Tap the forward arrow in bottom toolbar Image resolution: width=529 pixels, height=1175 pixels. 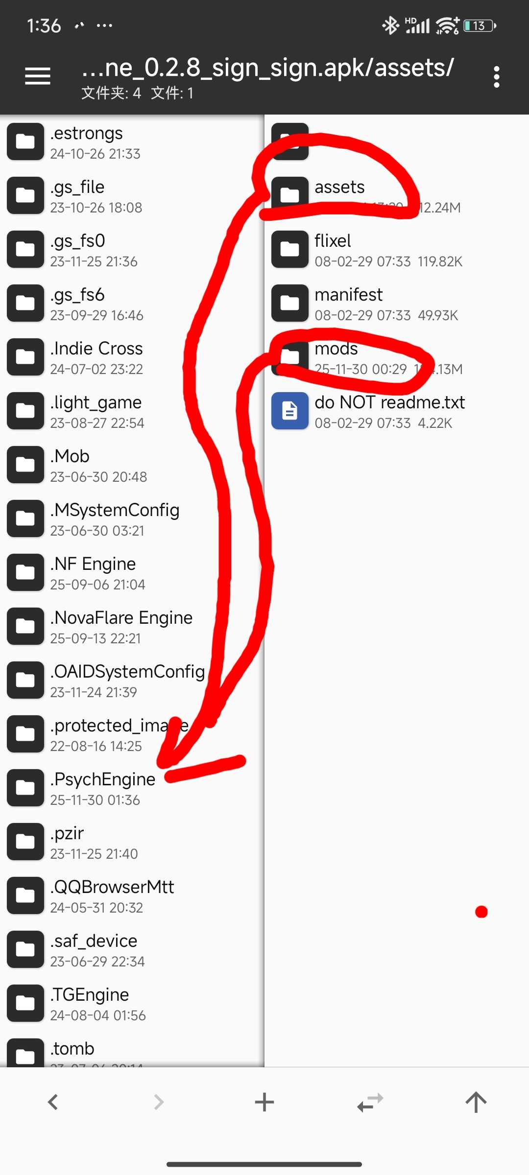click(x=159, y=1102)
